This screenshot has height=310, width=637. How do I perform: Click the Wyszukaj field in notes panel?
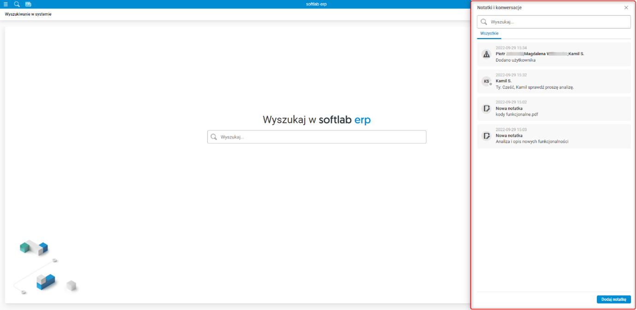point(554,22)
